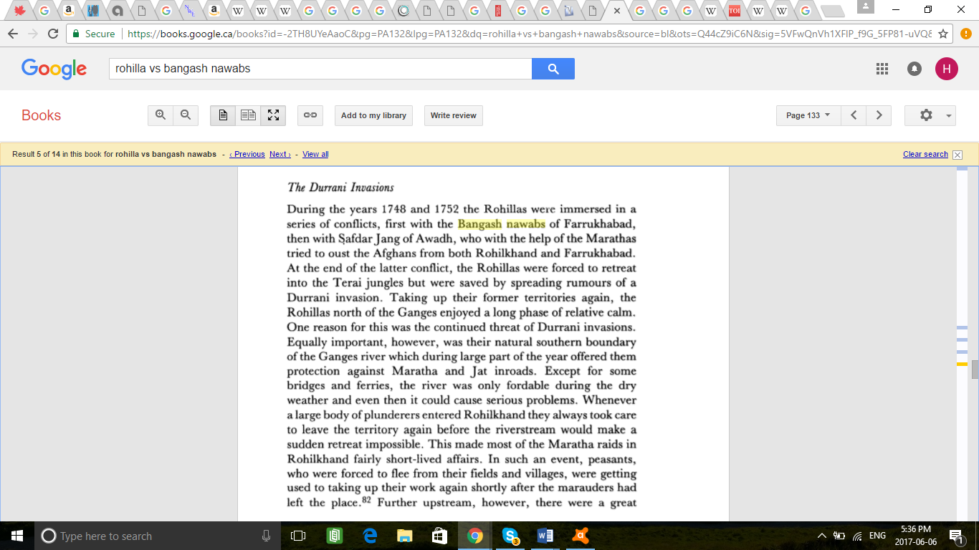This screenshot has height=550, width=979.
Task: Click the View all results link
Action: point(315,154)
